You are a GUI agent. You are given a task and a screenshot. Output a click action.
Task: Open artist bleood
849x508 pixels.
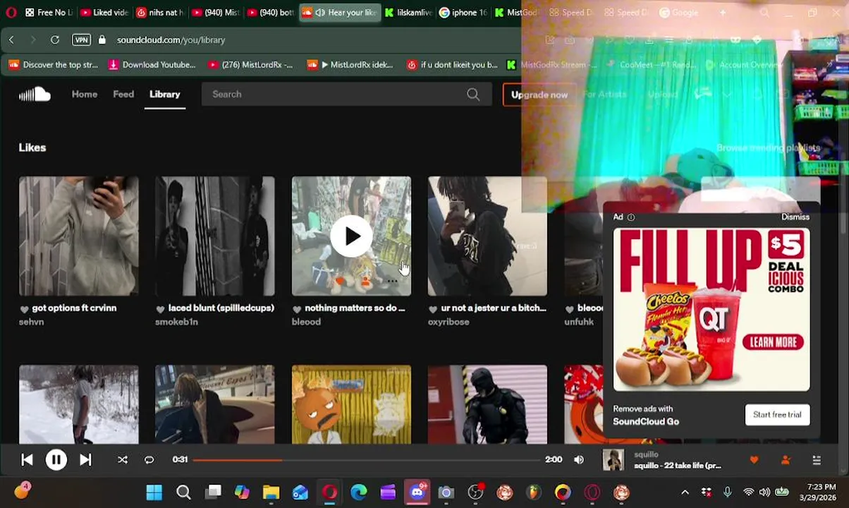tap(306, 322)
